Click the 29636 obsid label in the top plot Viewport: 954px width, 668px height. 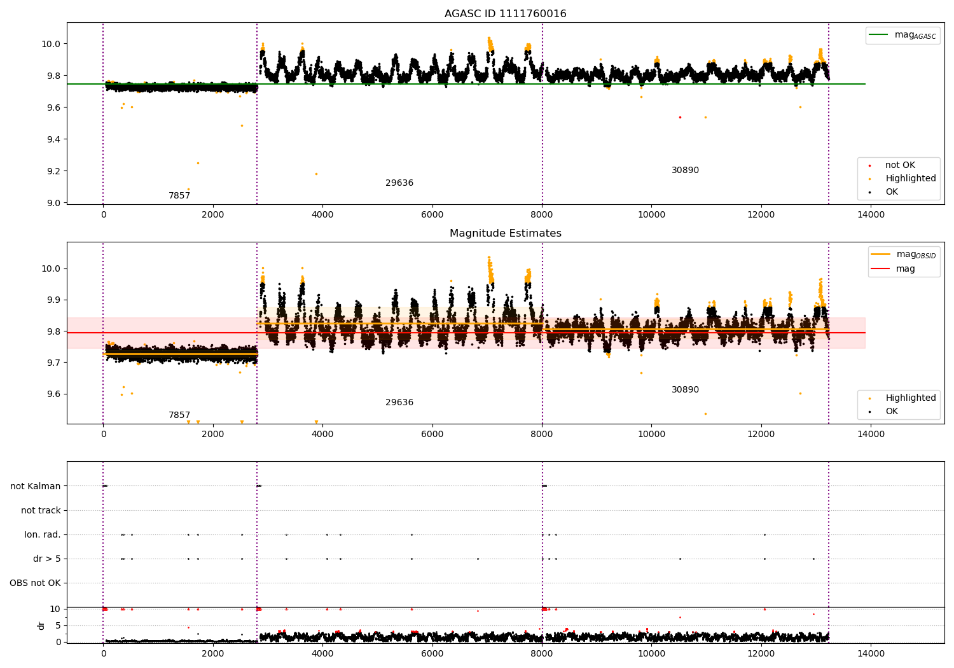tap(399, 183)
